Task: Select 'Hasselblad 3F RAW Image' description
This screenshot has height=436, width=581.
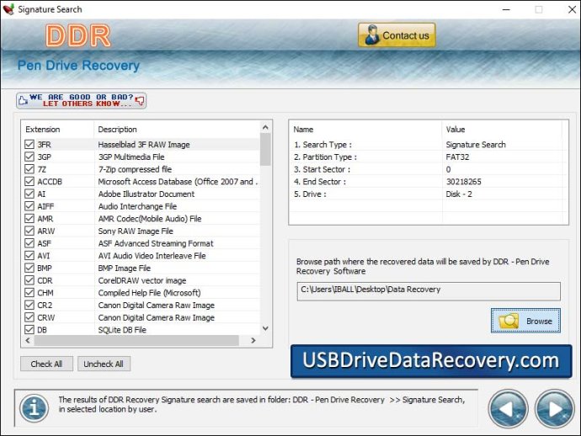Action: tap(144, 145)
